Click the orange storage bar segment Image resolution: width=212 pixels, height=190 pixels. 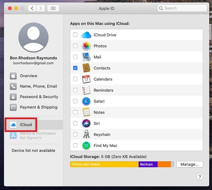pyautogui.click(x=164, y=164)
